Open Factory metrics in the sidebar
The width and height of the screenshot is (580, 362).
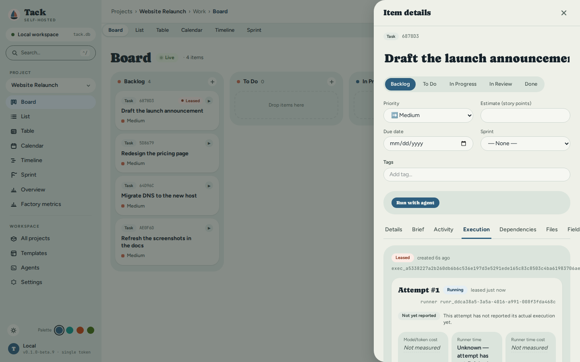click(51, 204)
